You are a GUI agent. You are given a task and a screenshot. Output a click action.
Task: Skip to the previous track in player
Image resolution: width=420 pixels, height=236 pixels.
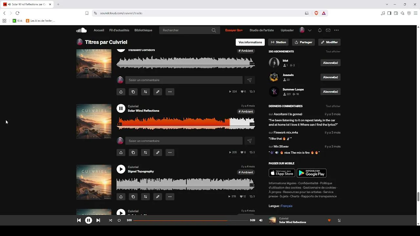pyautogui.click(x=79, y=220)
